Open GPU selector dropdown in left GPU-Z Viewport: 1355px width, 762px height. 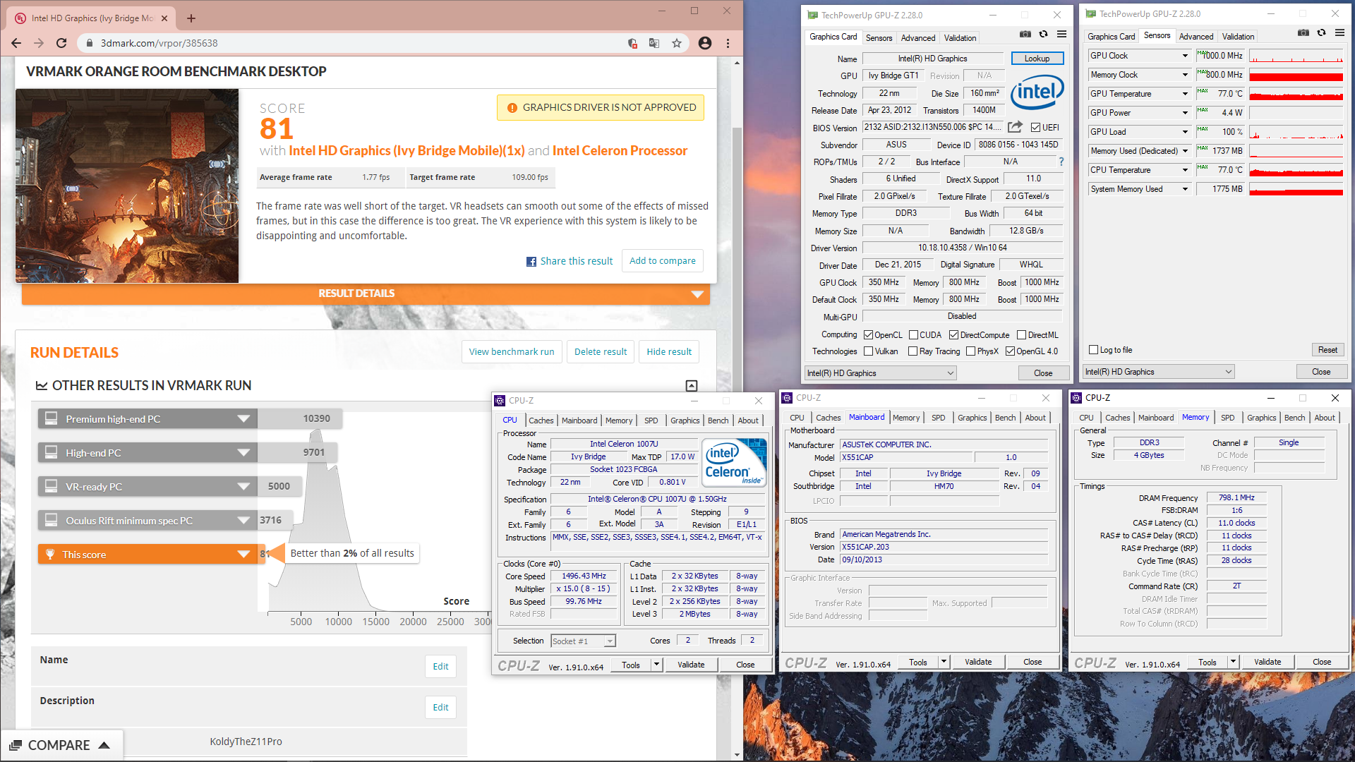click(x=881, y=373)
